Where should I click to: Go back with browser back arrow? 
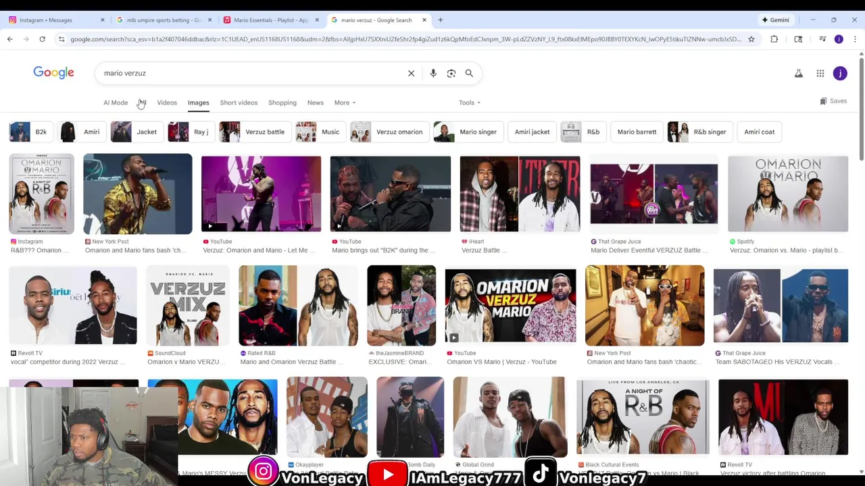(x=10, y=39)
